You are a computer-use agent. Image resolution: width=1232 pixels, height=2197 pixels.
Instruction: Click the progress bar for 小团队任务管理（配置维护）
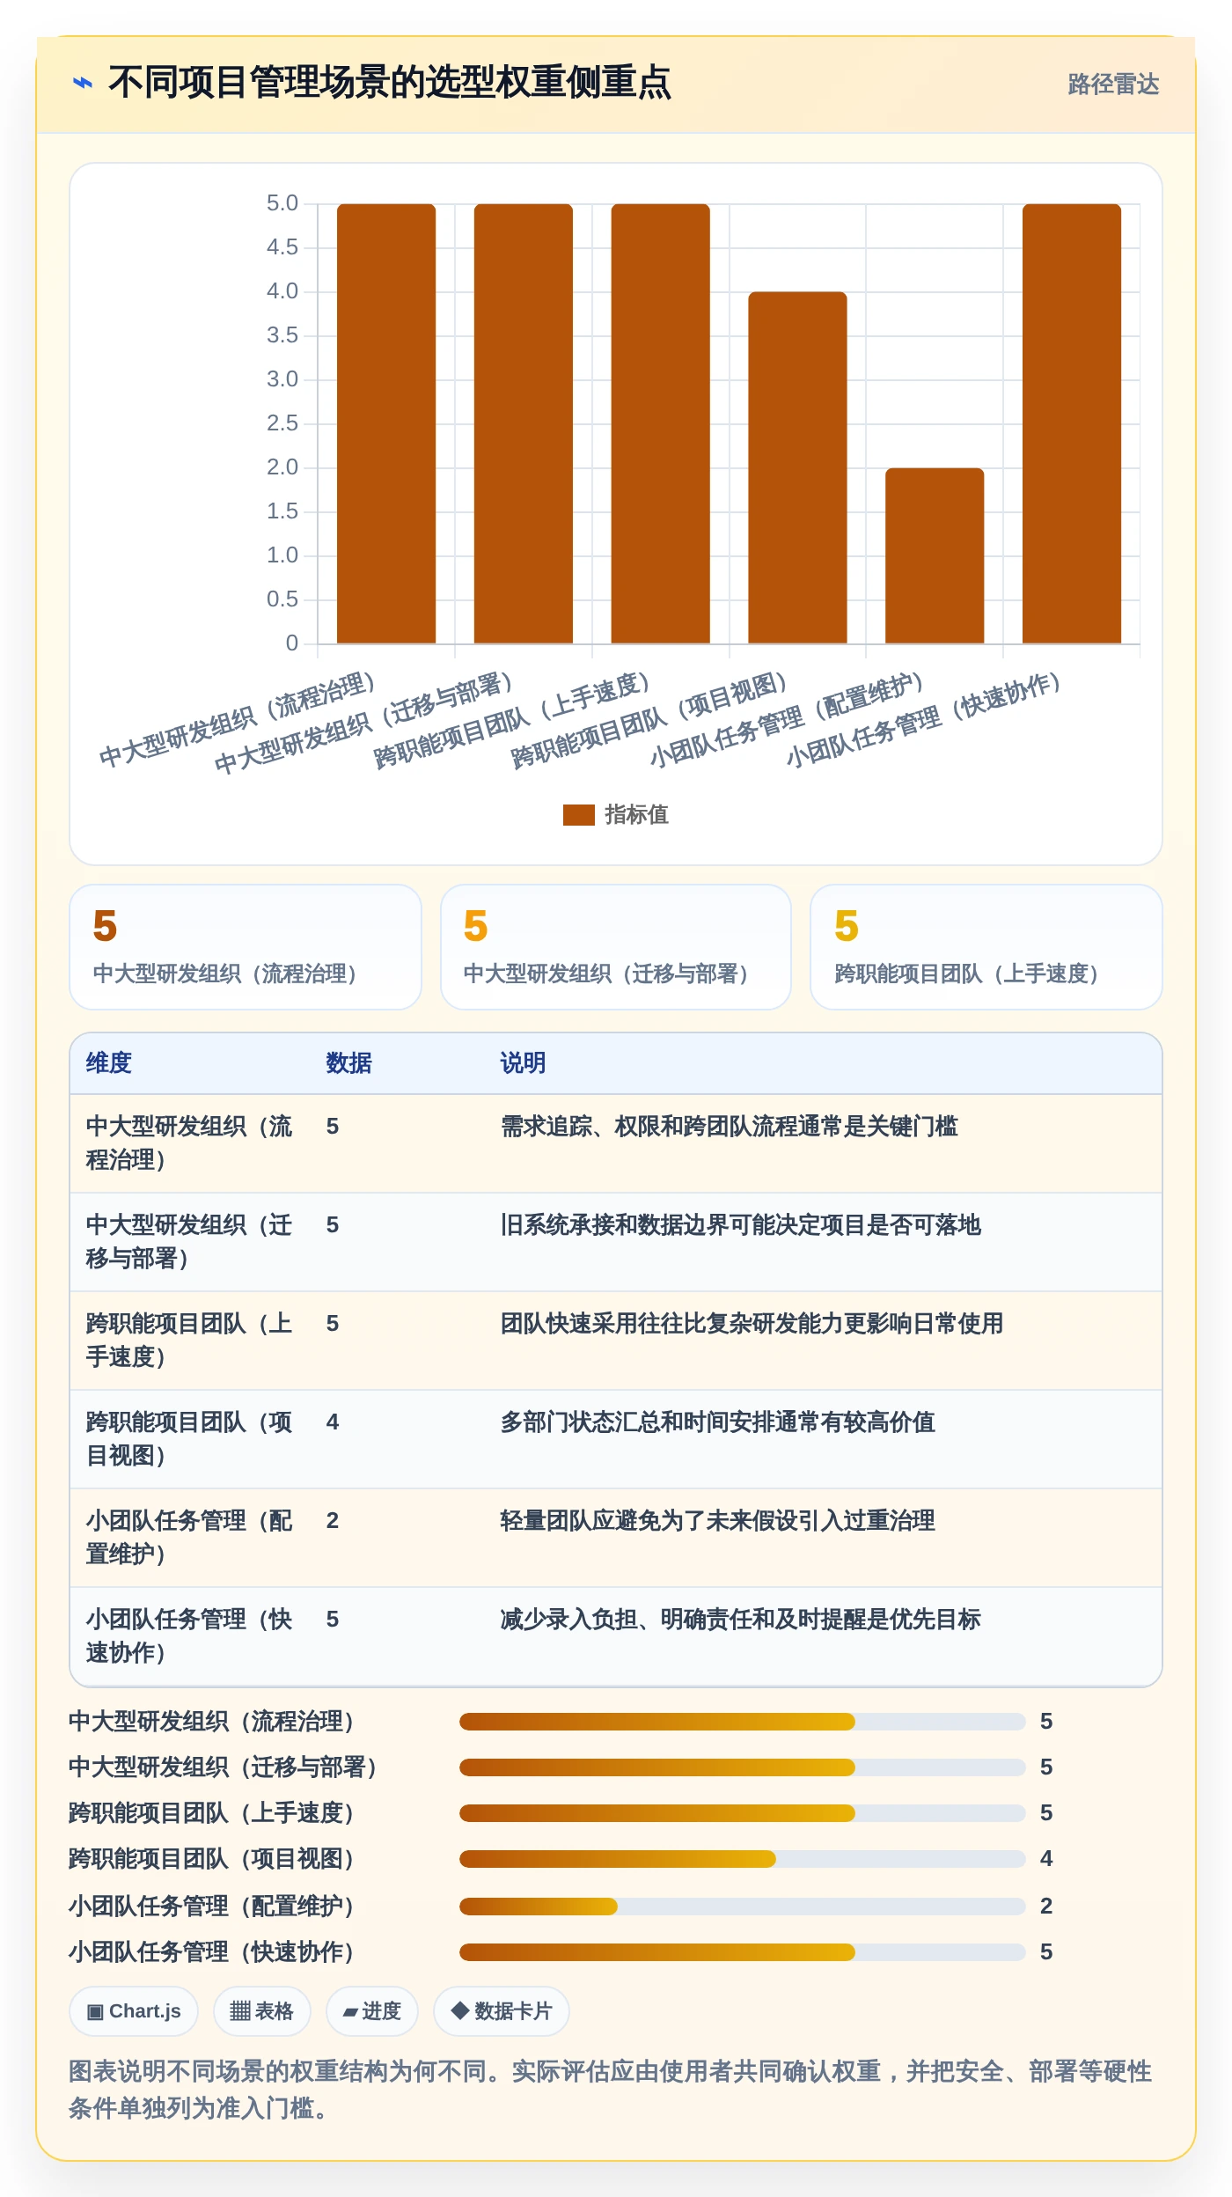(x=743, y=1907)
